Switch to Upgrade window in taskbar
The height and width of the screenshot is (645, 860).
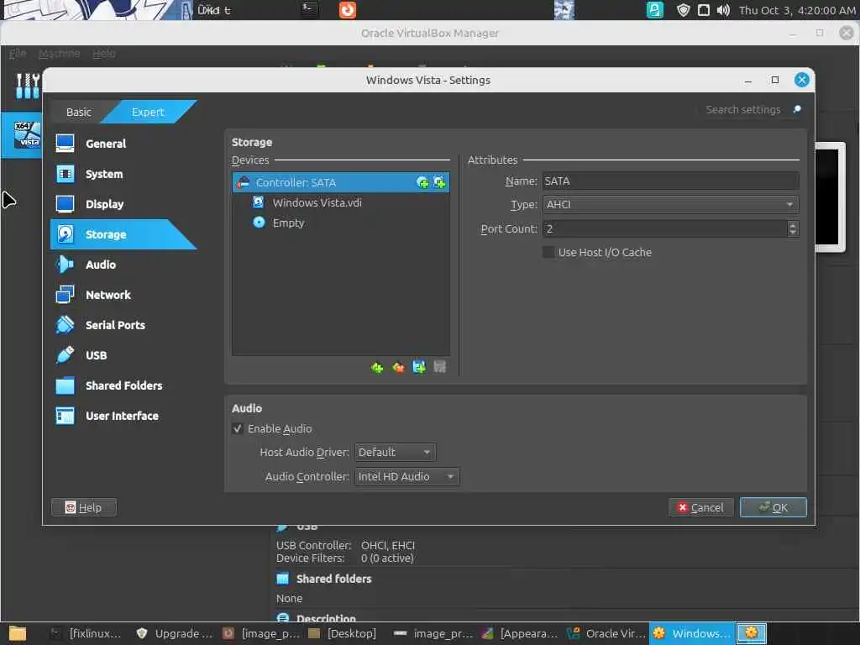click(x=175, y=633)
